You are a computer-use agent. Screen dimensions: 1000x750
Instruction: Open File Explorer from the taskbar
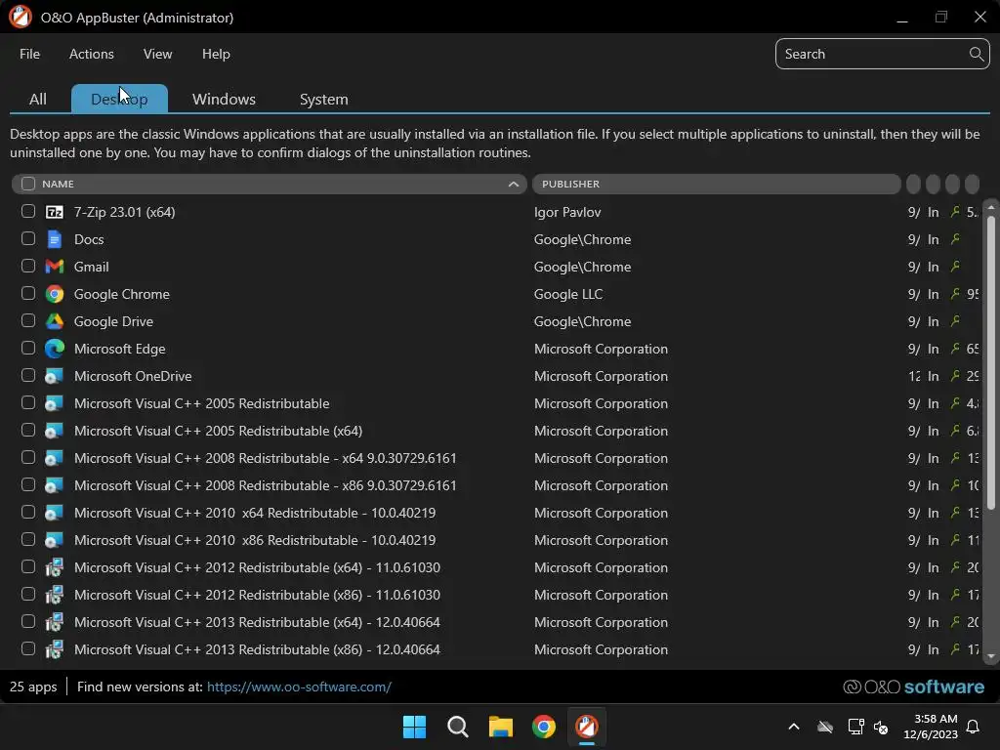click(501, 727)
